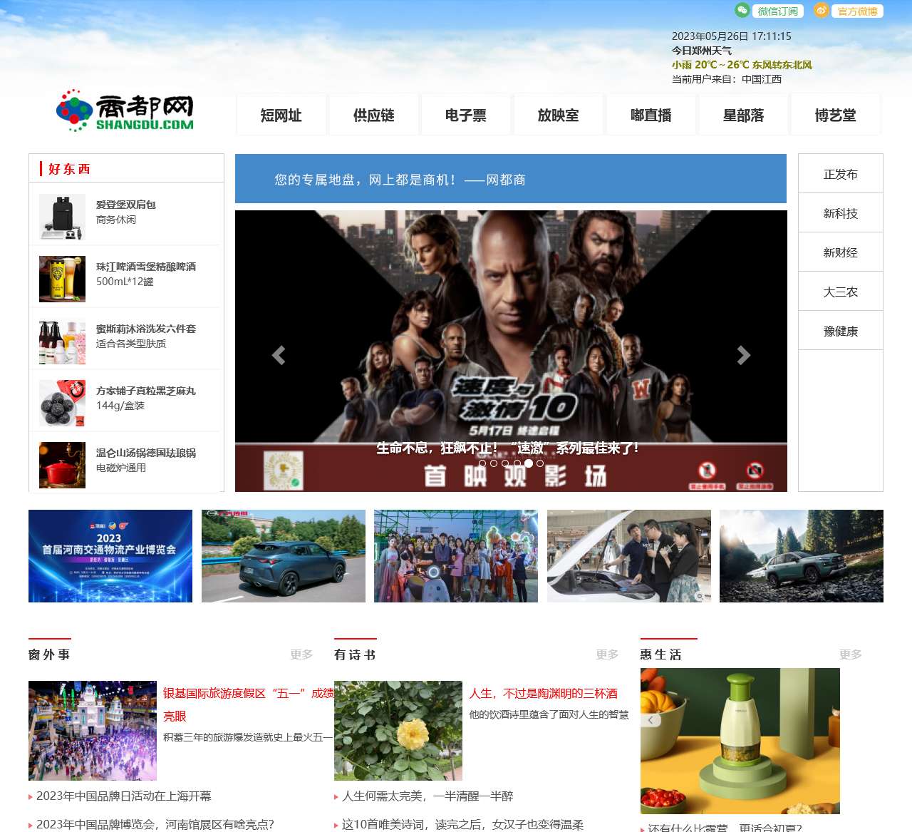The height and width of the screenshot is (832, 912).
Task: Go to the 博艺堂 section
Action: (x=836, y=115)
